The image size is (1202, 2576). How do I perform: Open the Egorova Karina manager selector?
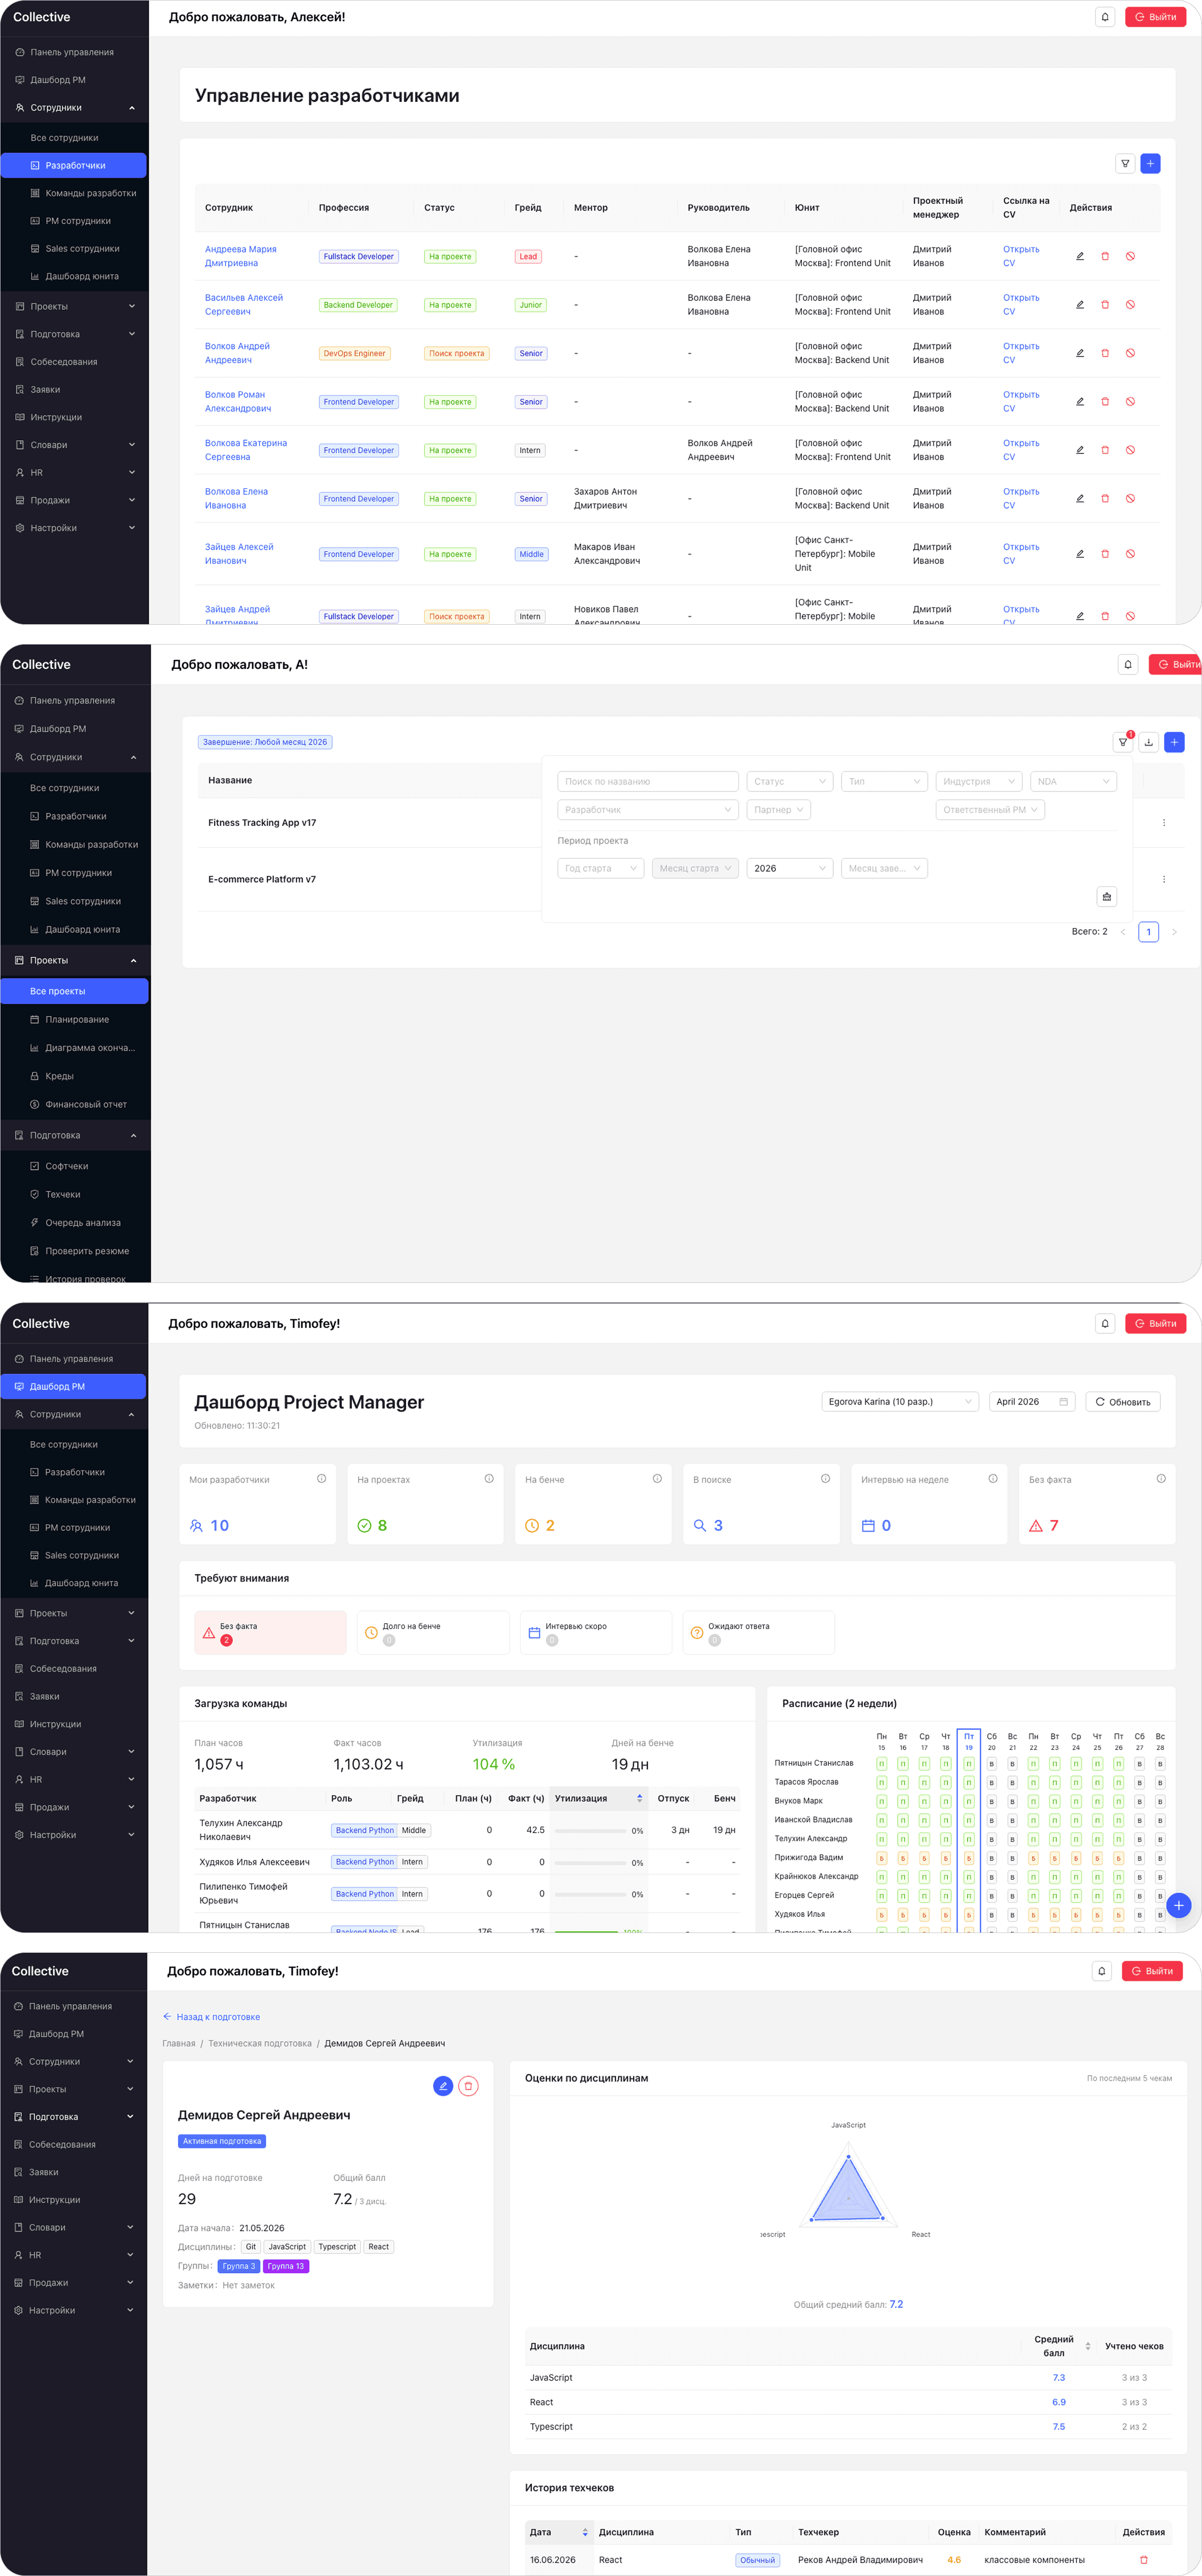pyautogui.click(x=900, y=1402)
